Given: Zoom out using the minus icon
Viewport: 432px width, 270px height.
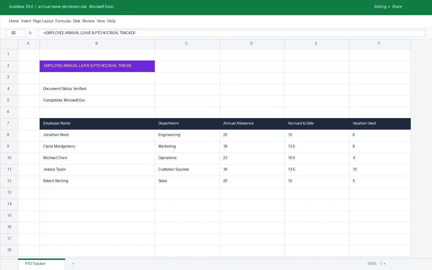Looking at the screenshot, I should [x=379, y=264].
